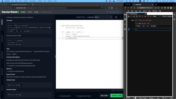Go to home page in JupyterLab browser
Viewport: 176px width, 99px height.
(134, 8)
